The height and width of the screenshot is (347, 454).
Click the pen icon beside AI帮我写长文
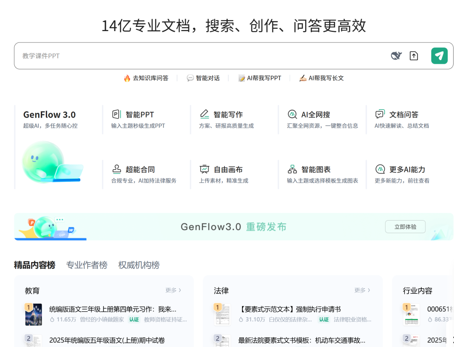tap(303, 78)
